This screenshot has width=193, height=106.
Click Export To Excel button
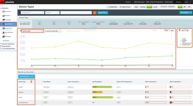pos(125,7)
